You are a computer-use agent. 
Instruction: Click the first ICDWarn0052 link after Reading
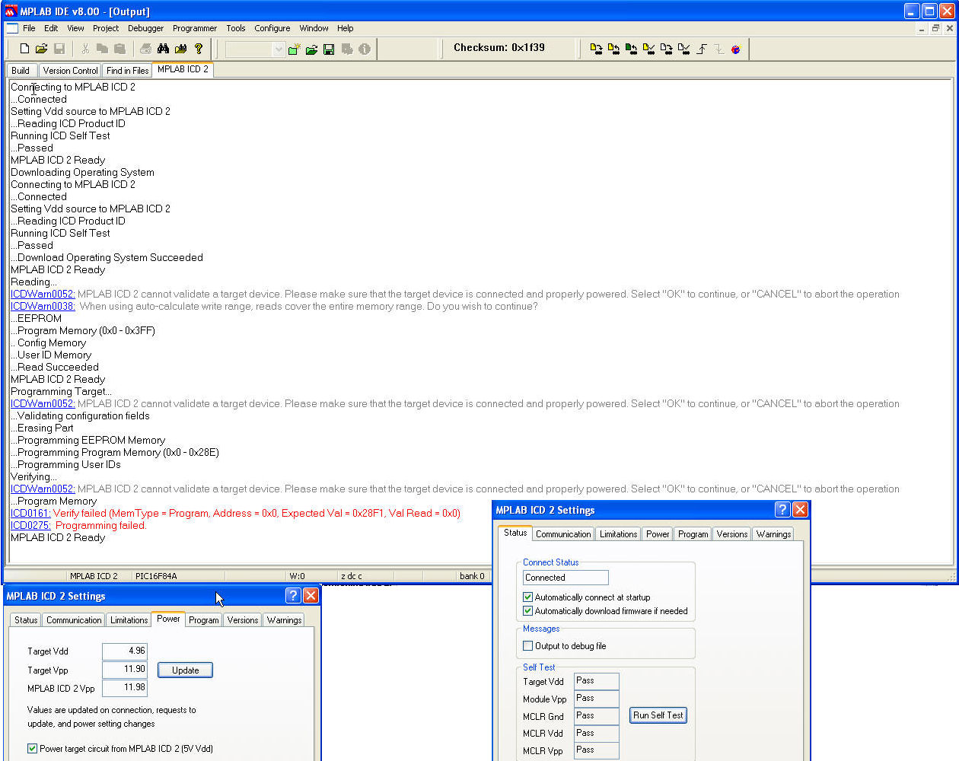[43, 295]
